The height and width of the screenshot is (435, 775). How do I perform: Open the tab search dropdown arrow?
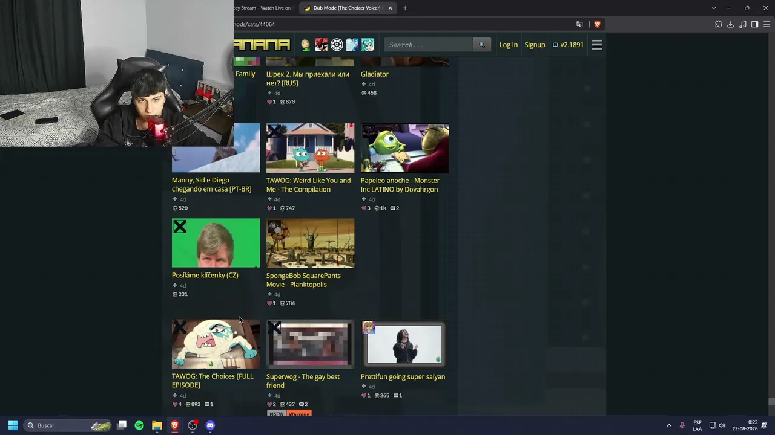tap(714, 8)
